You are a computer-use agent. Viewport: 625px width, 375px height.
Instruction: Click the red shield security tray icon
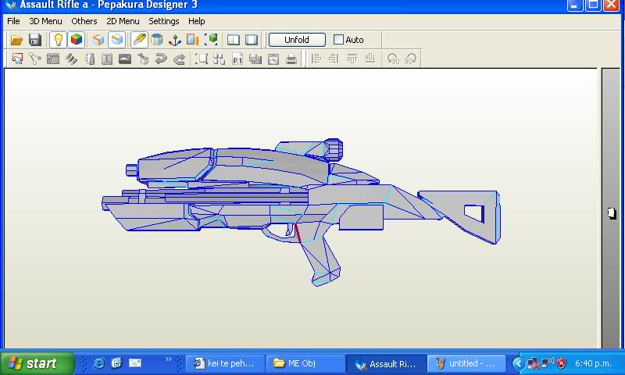point(561,363)
